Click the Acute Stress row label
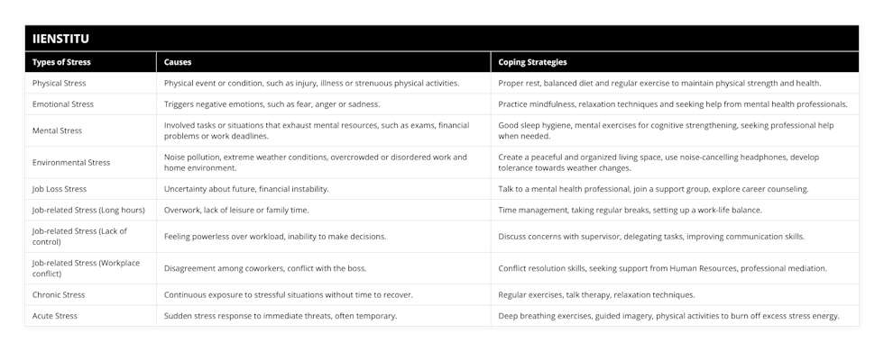The height and width of the screenshot is (351, 884). pos(55,316)
